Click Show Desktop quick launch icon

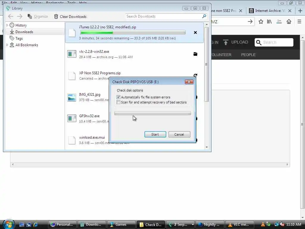pyautogui.click(x=21, y=225)
